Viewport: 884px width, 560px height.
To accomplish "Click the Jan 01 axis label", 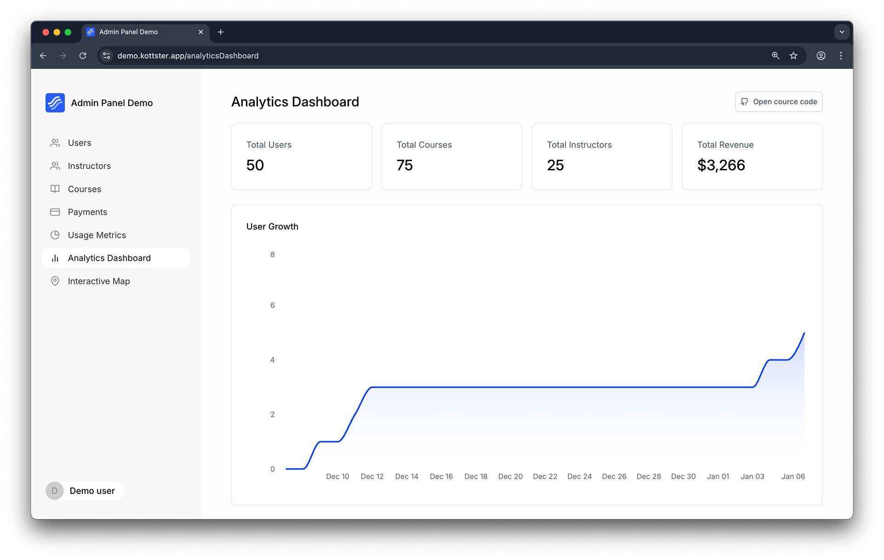I will [x=718, y=476].
